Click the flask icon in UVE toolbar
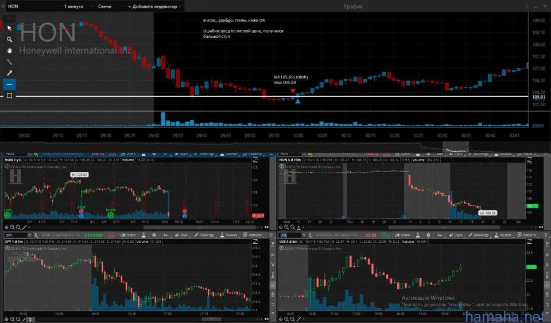This screenshot has height=323, width=551. (418, 235)
